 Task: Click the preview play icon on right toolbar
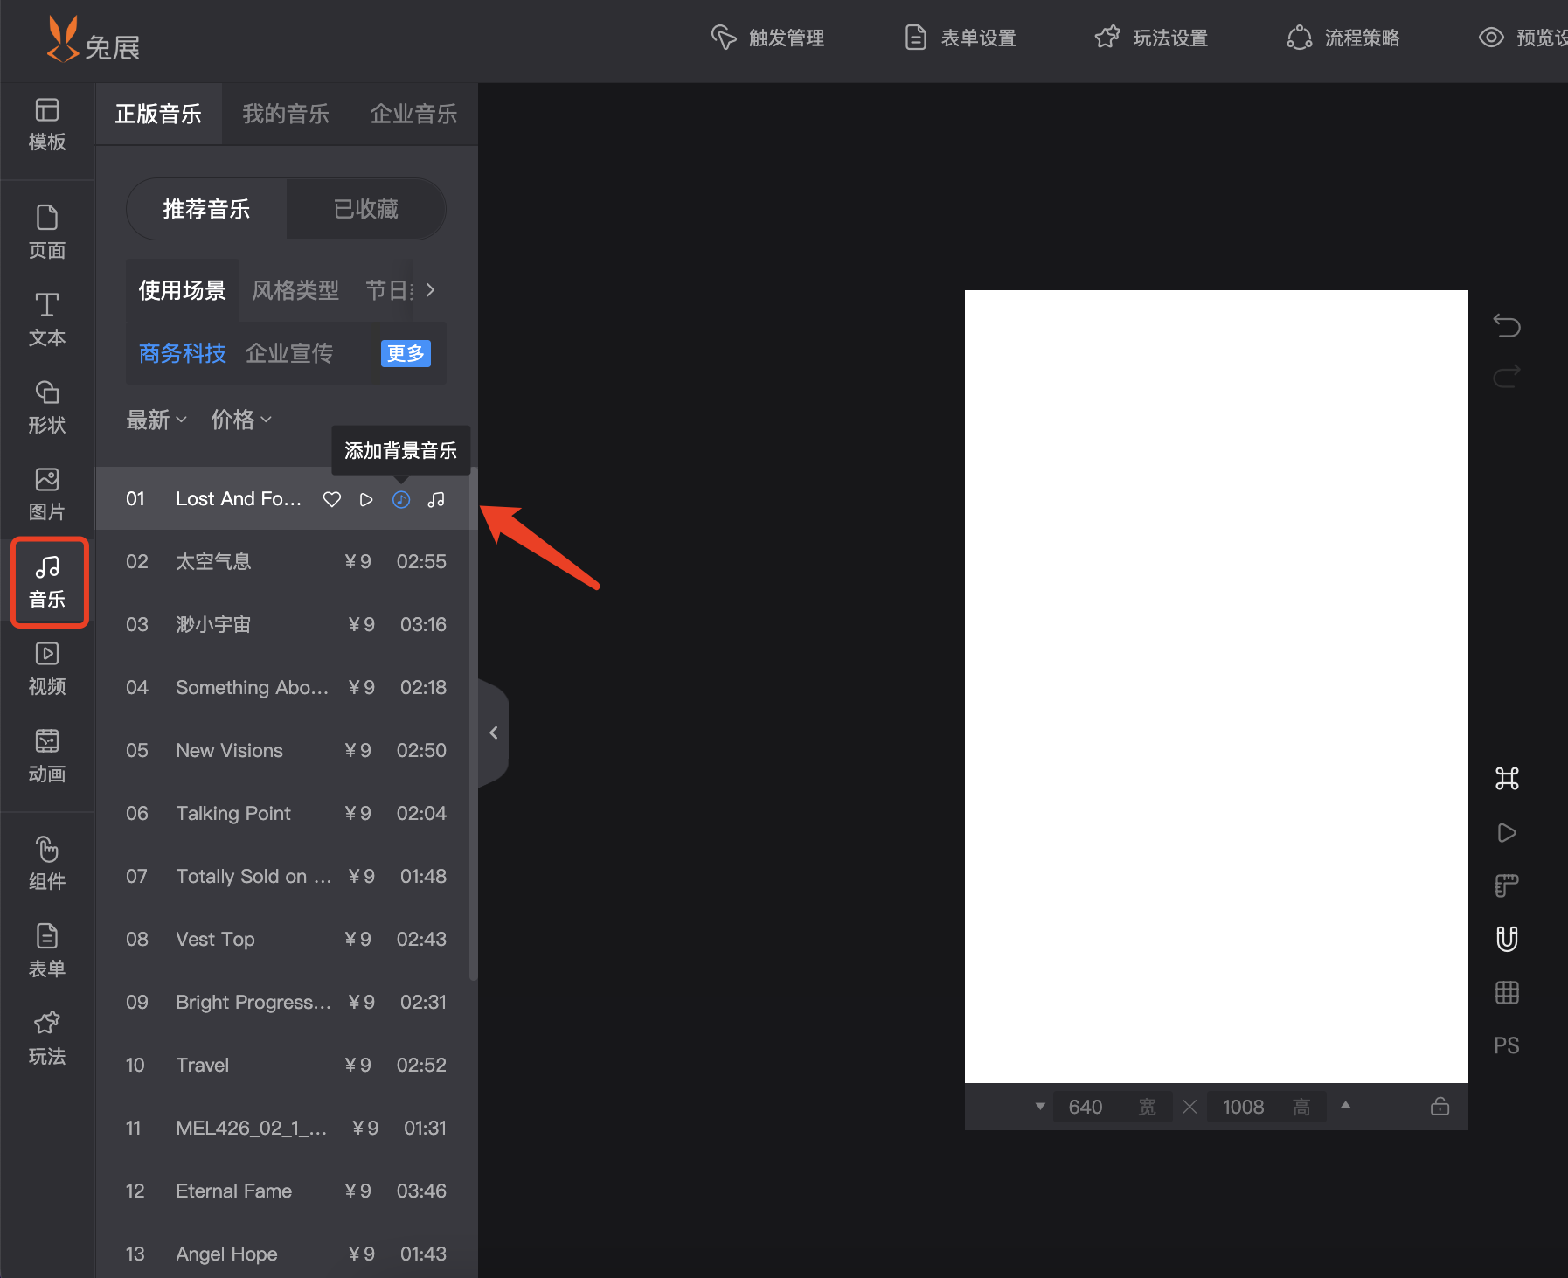click(x=1507, y=832)
